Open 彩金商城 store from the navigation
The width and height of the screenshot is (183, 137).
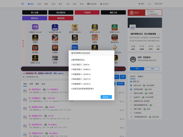(x=92, y=4)
